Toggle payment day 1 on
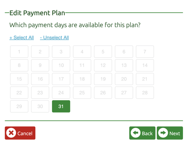 tap(19, 52)
